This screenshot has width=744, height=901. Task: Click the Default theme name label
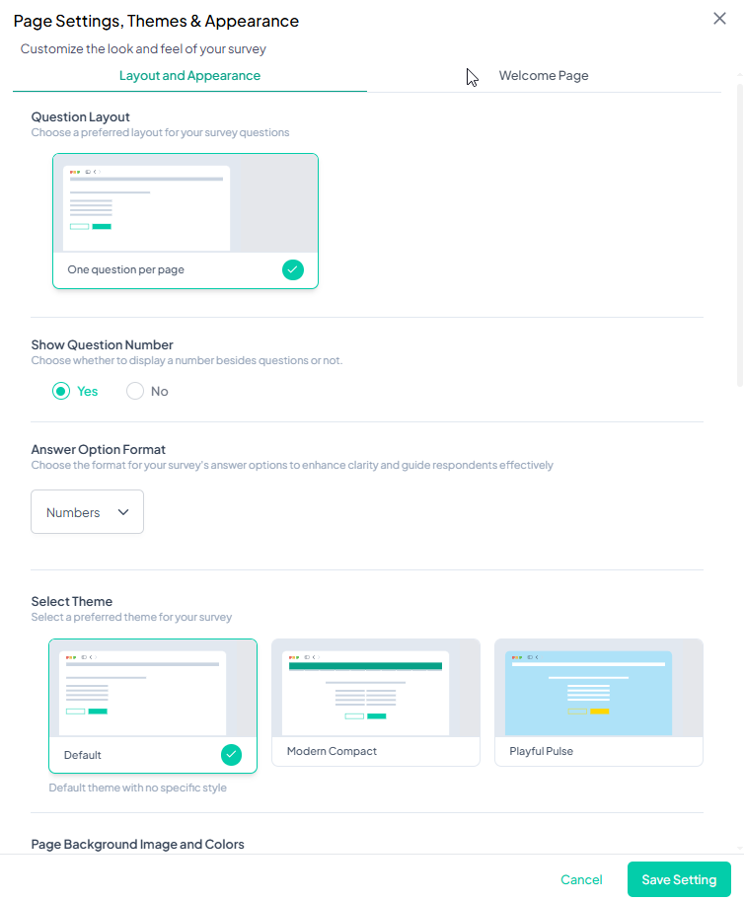[x=83, y=755]
